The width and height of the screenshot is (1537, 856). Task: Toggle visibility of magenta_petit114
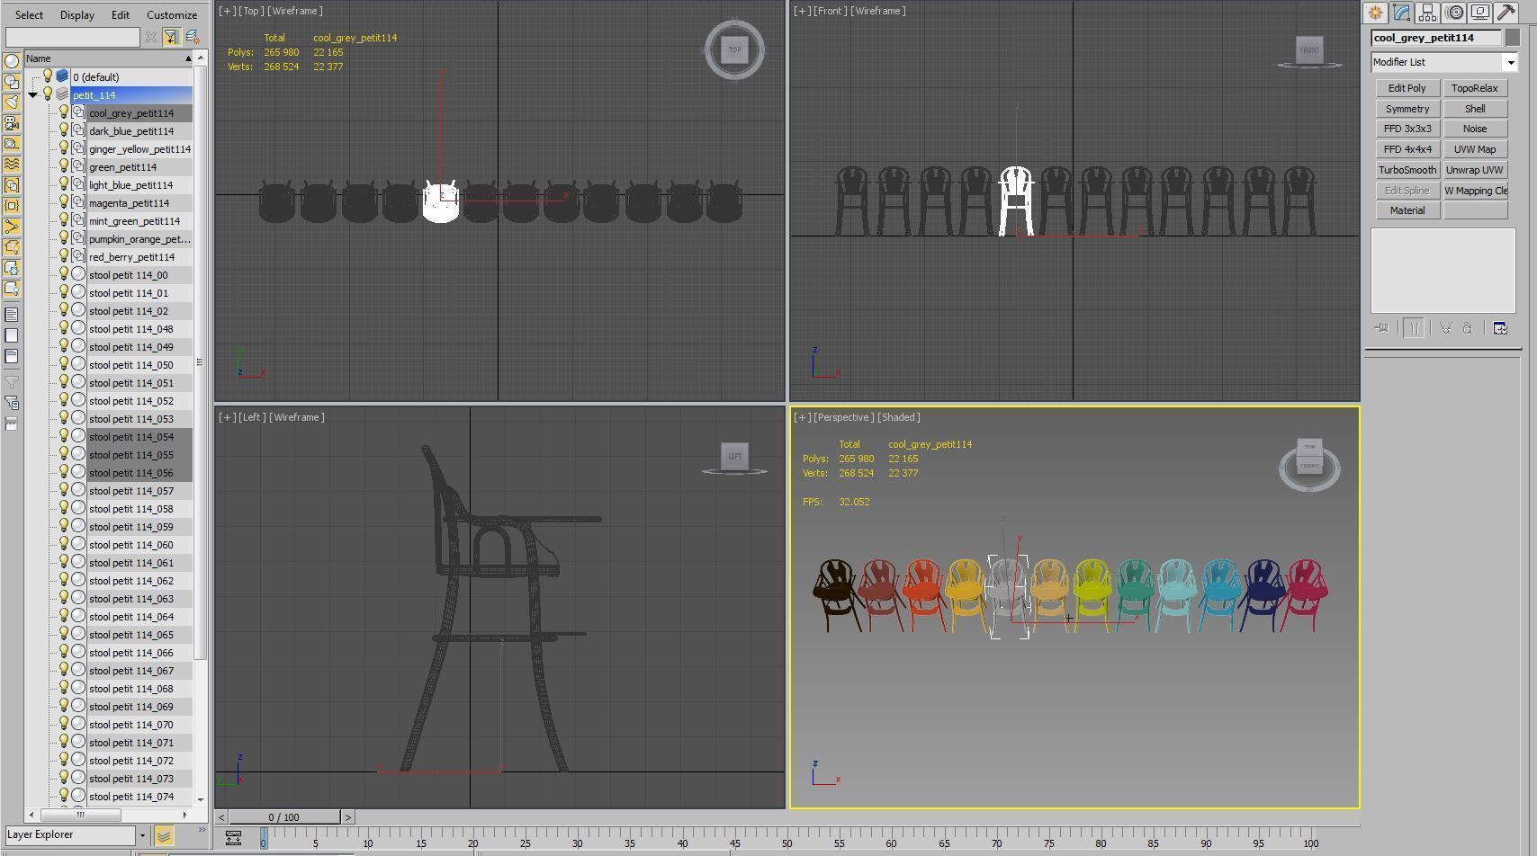tap(64, 202)
